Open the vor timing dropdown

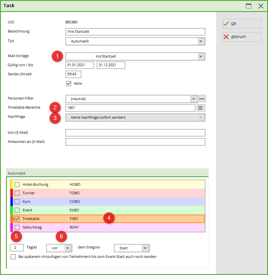point(68,248)
